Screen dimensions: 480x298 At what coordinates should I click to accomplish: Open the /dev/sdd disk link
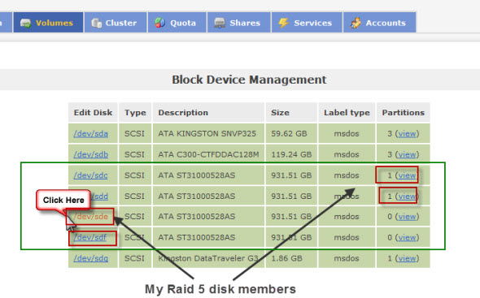99,197
